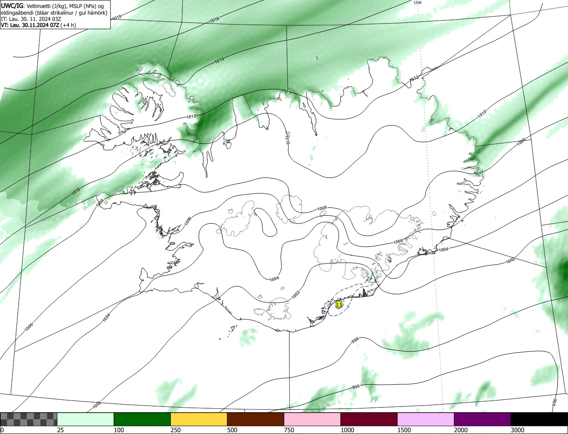Click the "1014" isobar label
This screenshot has width=568, height=434.
pyautogui.click(x=220, y=59)
